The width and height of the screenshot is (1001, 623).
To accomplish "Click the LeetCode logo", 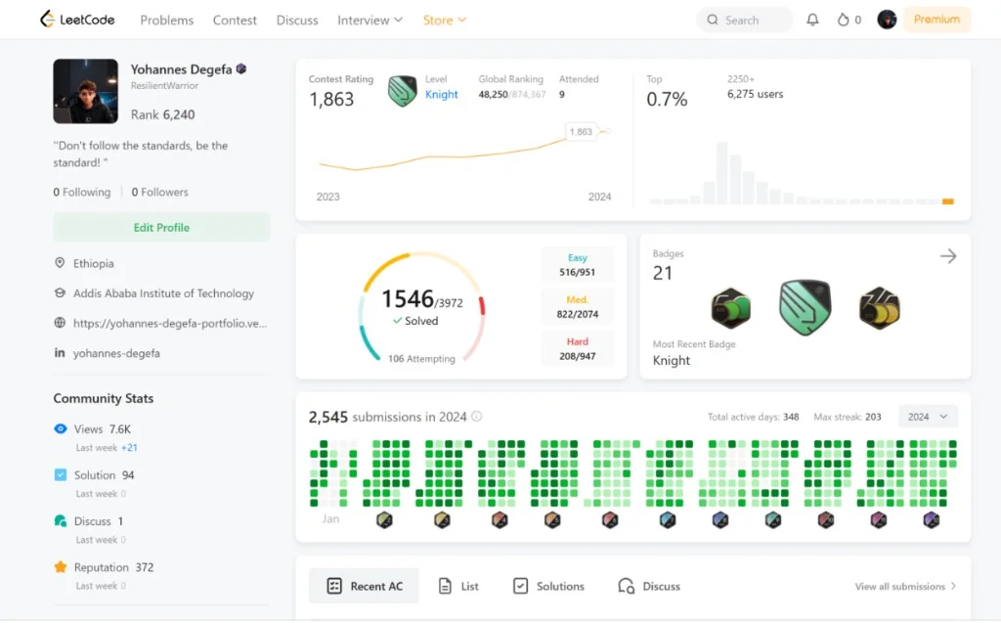I will pyautogui.click(x=77, y=20).
